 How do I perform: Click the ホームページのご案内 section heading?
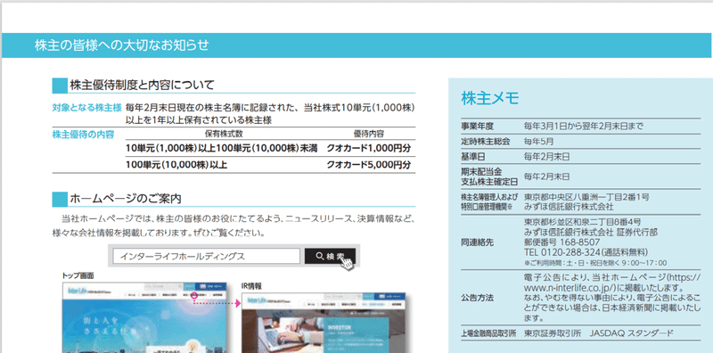(x=126, y=199)
